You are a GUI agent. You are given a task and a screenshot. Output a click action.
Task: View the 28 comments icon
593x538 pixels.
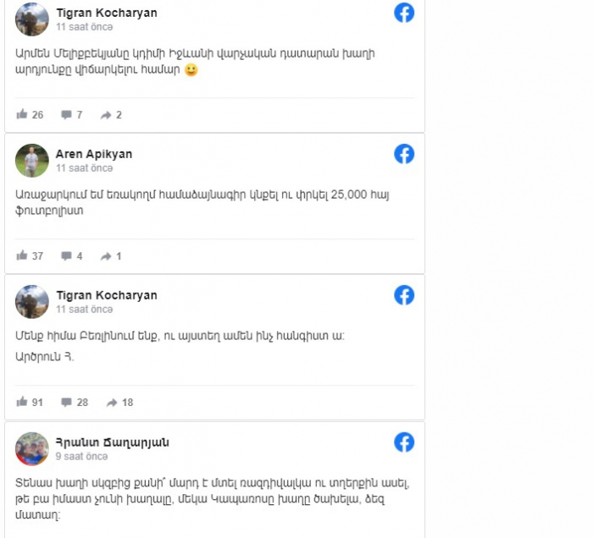coord(66,403)
